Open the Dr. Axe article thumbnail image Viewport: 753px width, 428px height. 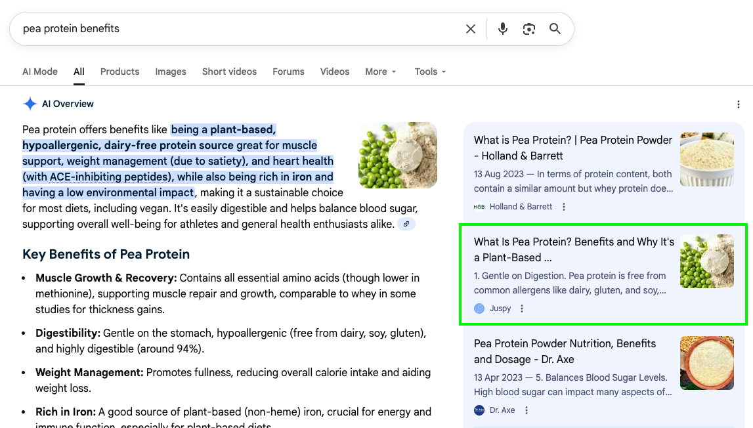pyautogui.click(x=707, y=363)
